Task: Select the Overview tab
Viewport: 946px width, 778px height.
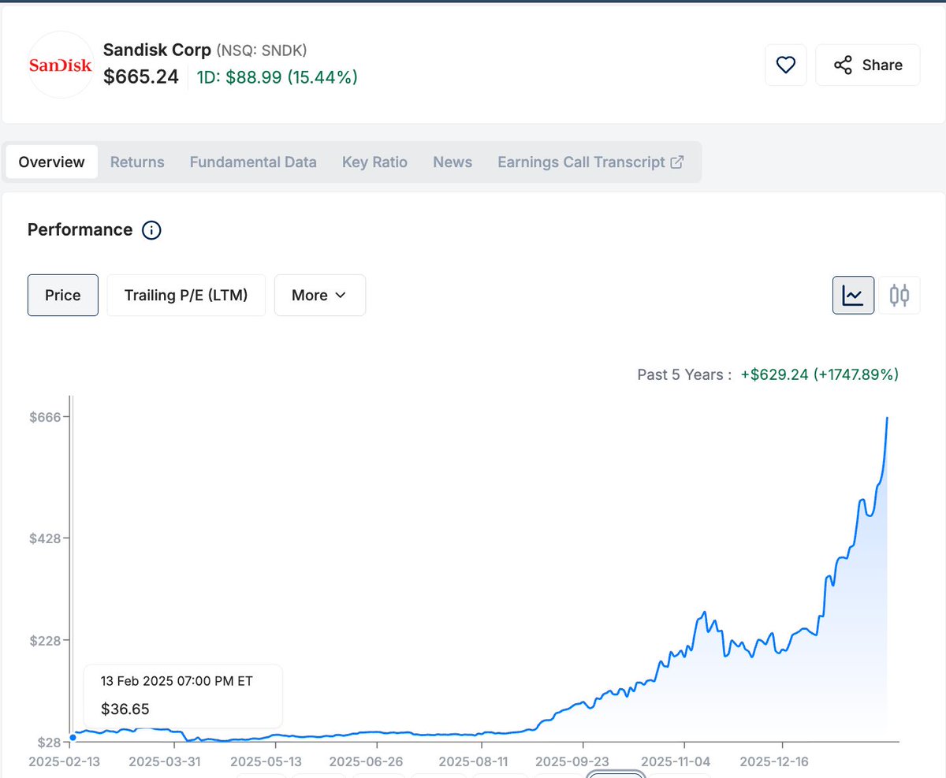Action: coord(52,162)
